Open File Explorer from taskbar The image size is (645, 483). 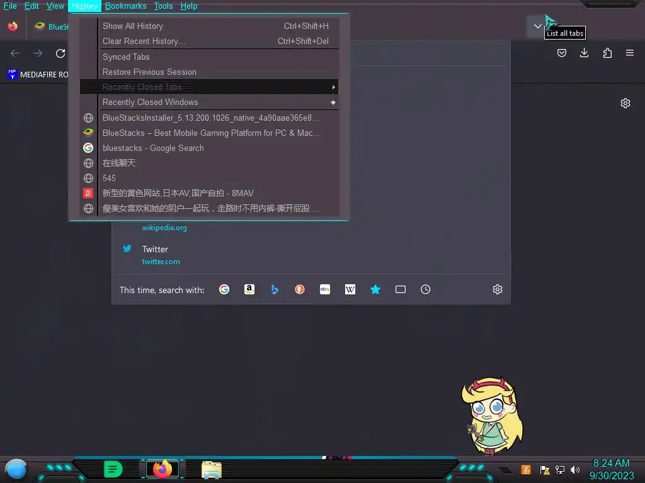(212, 470)
